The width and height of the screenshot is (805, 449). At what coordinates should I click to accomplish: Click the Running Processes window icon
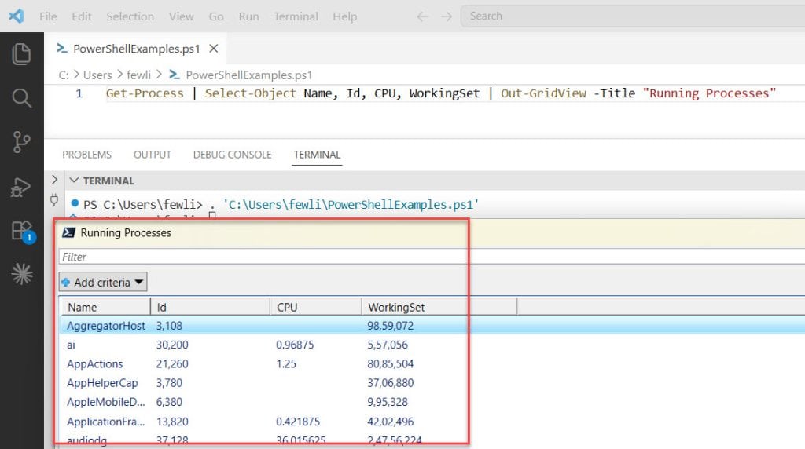coord(68,232)
